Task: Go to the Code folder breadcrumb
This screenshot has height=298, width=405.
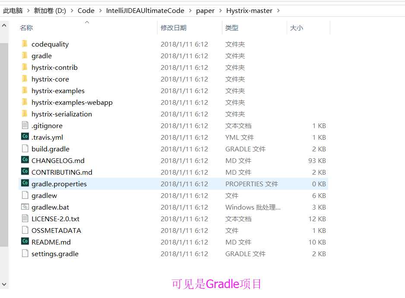Action: click(x=86, y=11)
